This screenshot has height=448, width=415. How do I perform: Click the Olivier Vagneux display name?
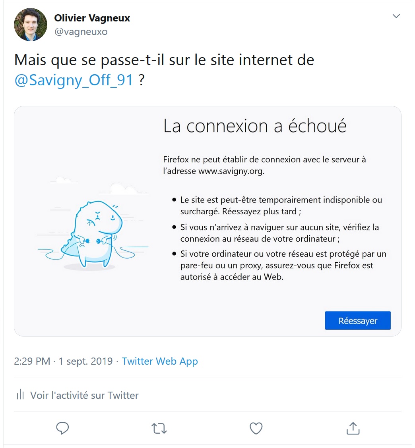click(92, 18)
